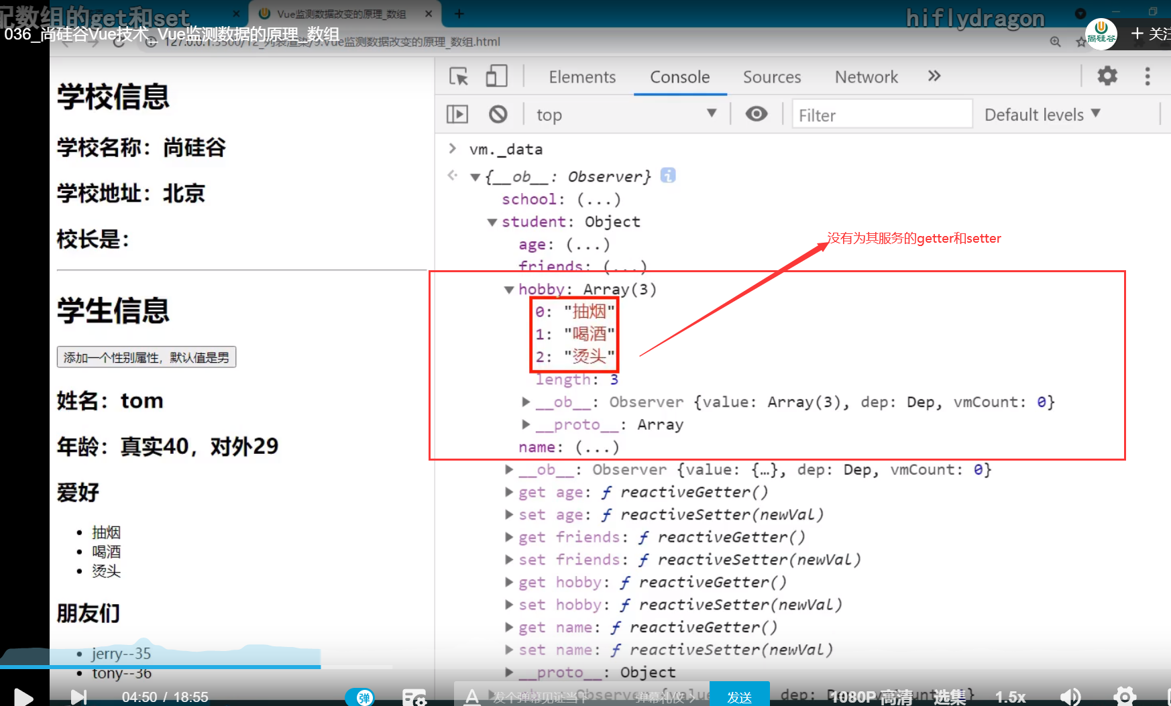The height and width of the screenshot is (706, 1171).
Task: Change quality via 1080P 高清
Action: click(871, 697)
